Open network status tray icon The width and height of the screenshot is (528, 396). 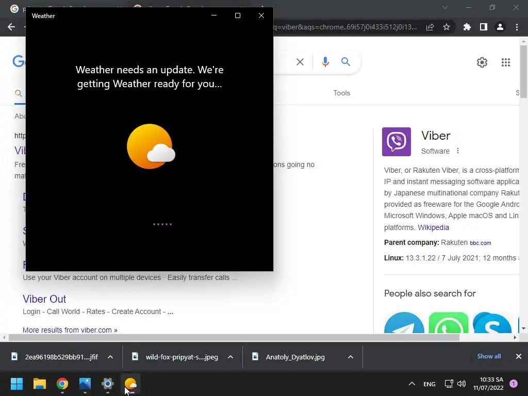[449, 384]
